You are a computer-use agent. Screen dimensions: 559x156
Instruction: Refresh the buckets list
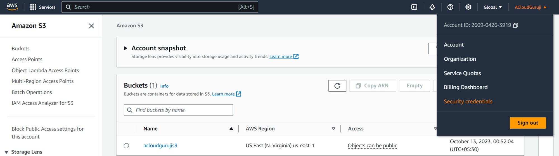(x=337, y=86)
